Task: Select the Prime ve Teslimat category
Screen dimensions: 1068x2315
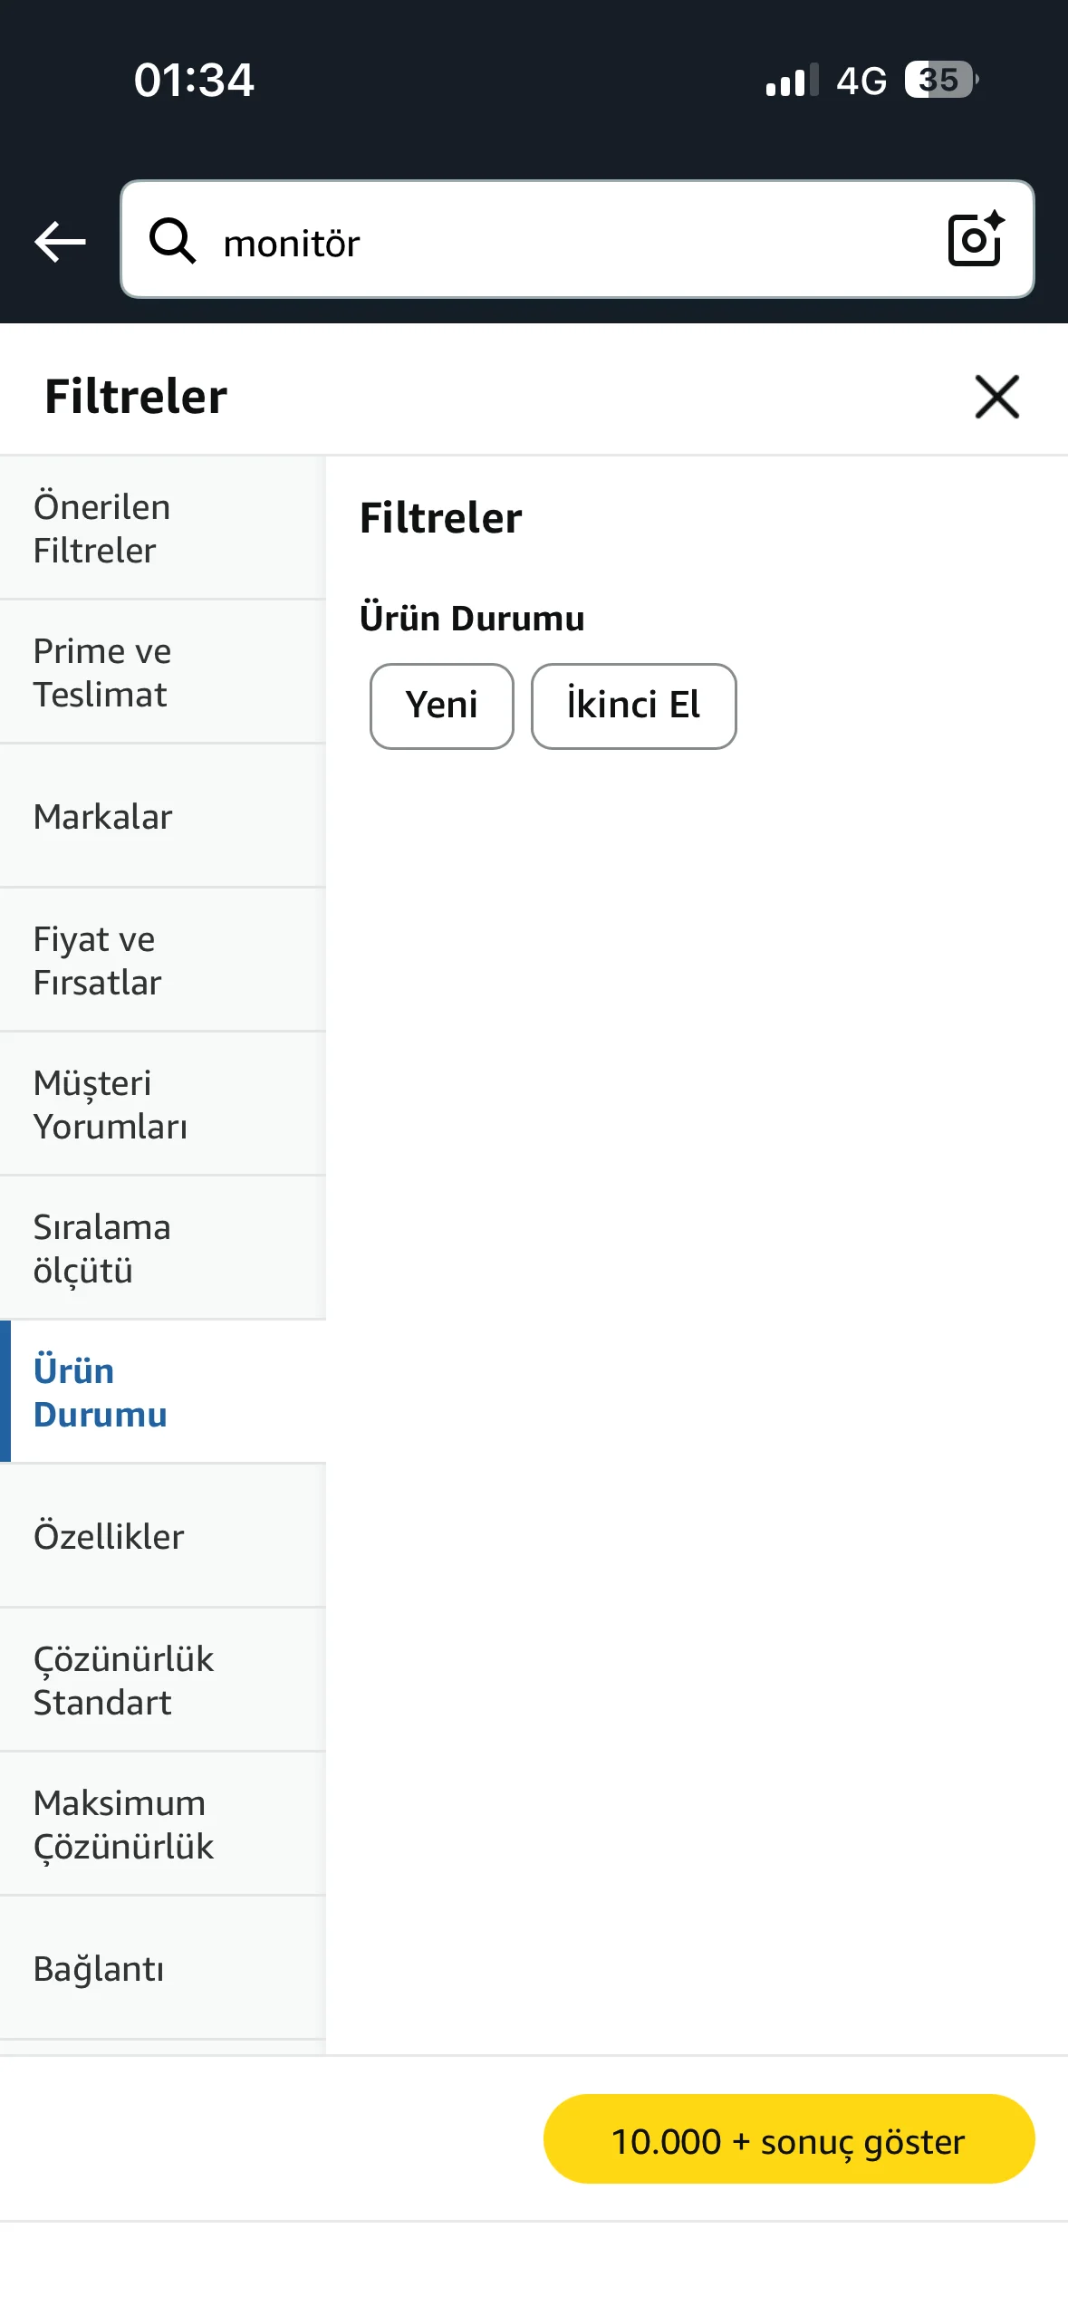Action: 163,672
